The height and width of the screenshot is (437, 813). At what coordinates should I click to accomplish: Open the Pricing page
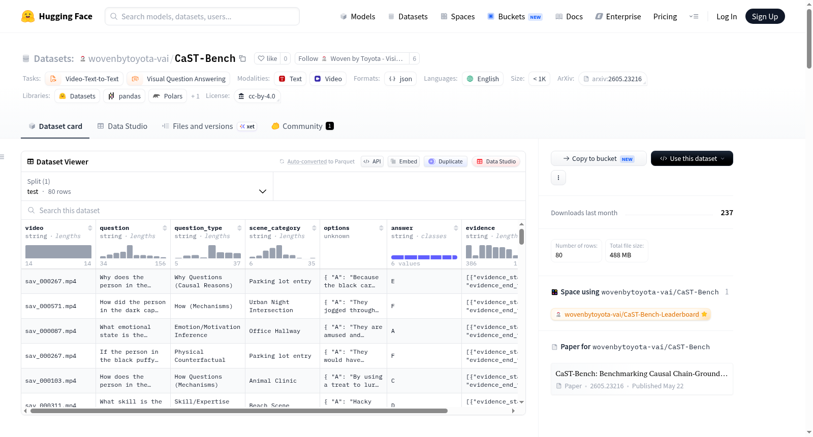point(665,17)
